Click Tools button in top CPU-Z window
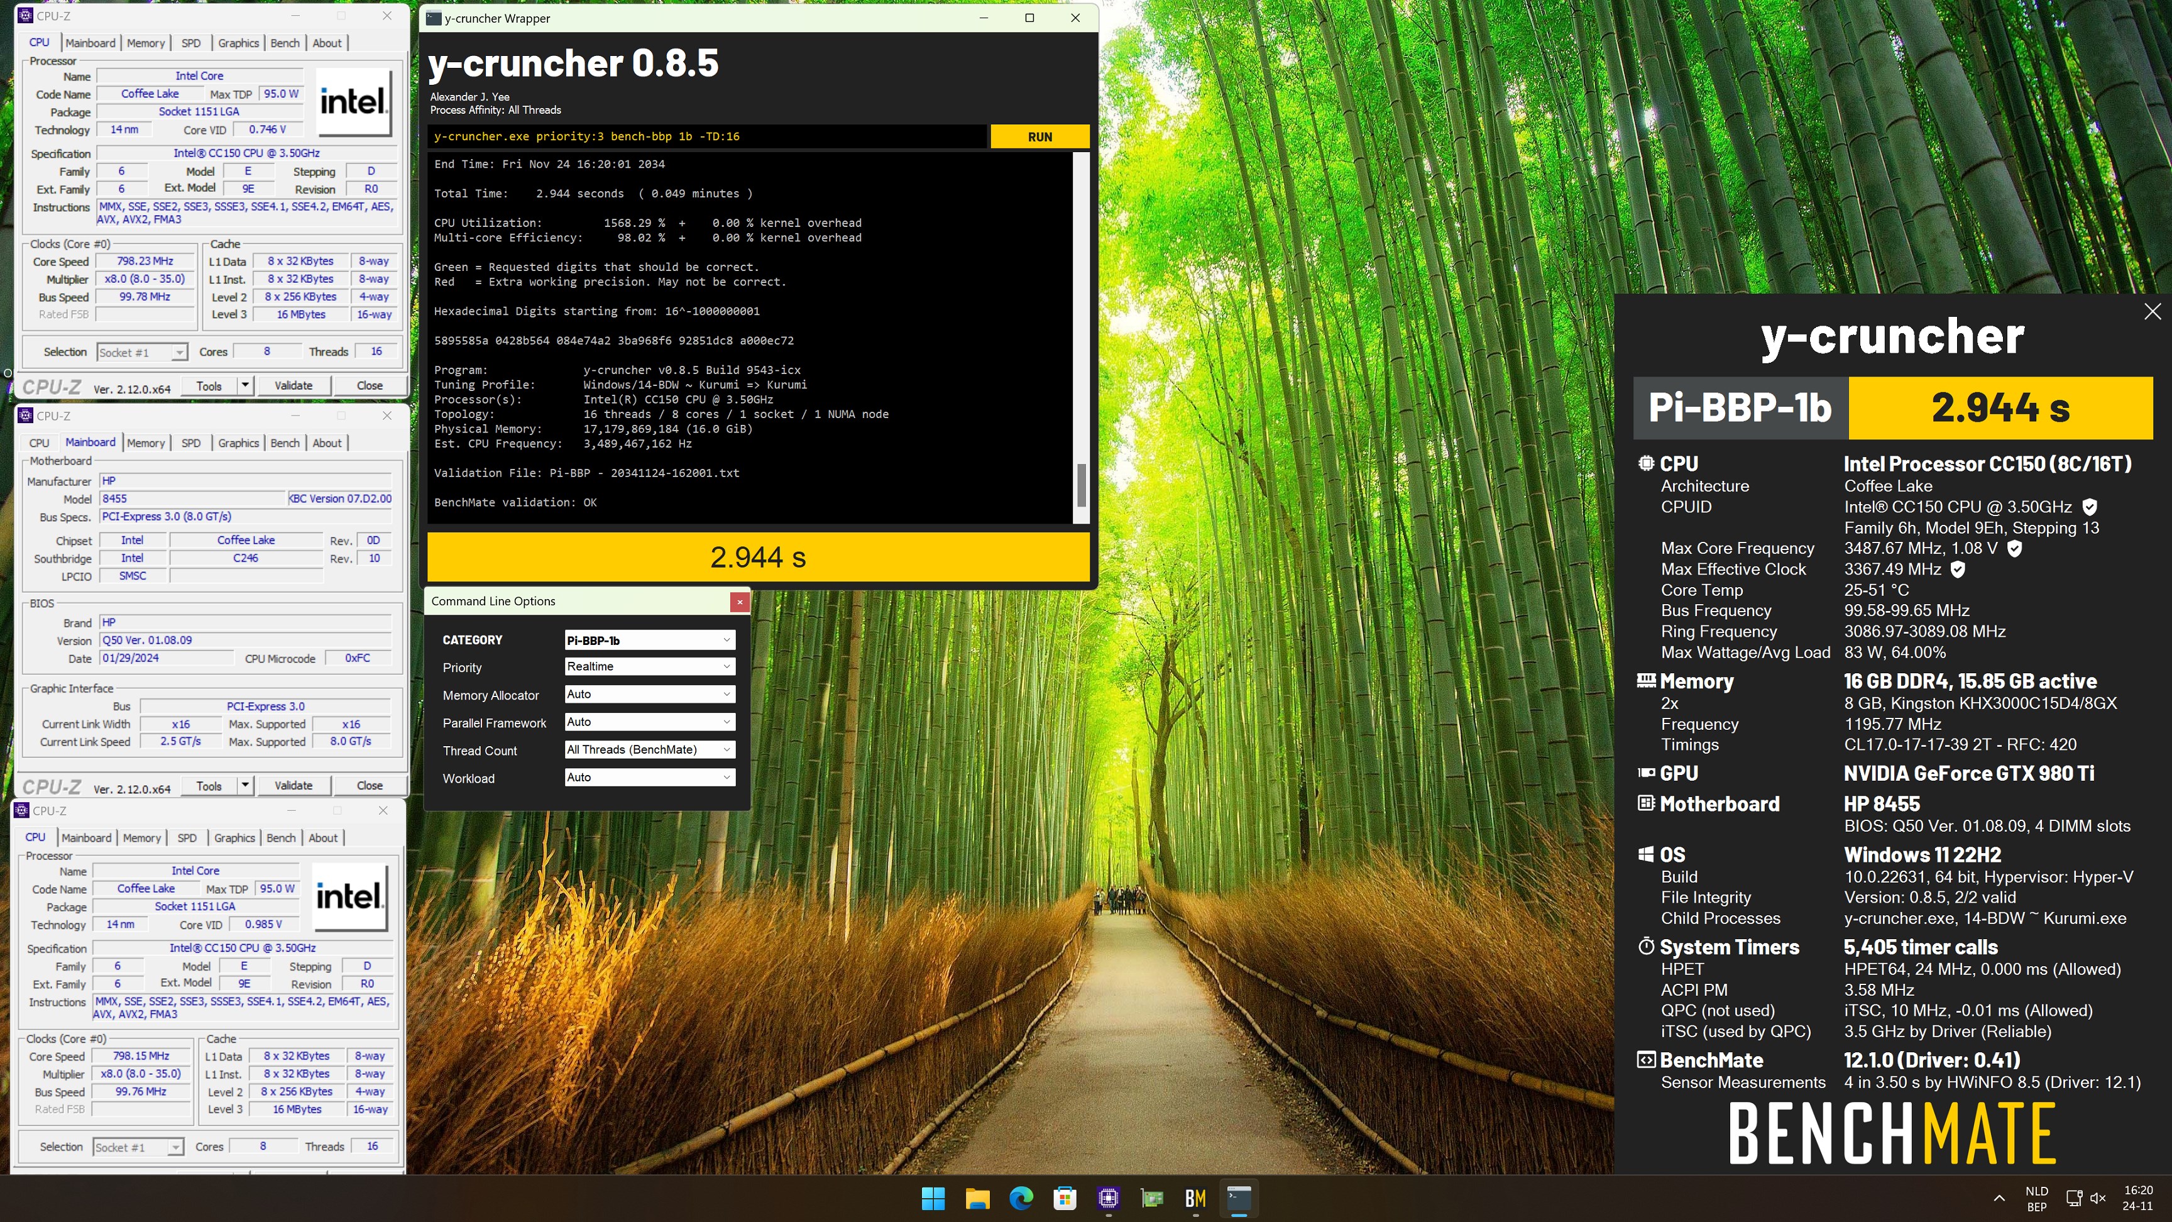The width and height of the screenshot is (2172, 1222). 209,385
